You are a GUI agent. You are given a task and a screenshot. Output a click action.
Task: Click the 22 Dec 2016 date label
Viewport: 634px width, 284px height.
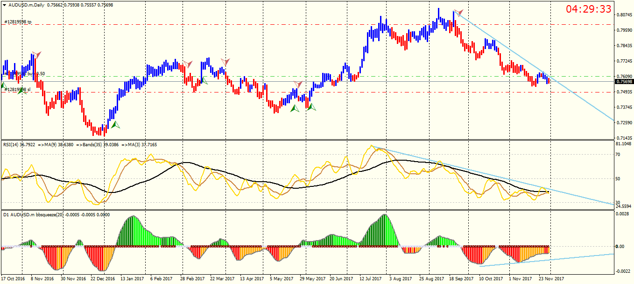click(x=103, y=279)
